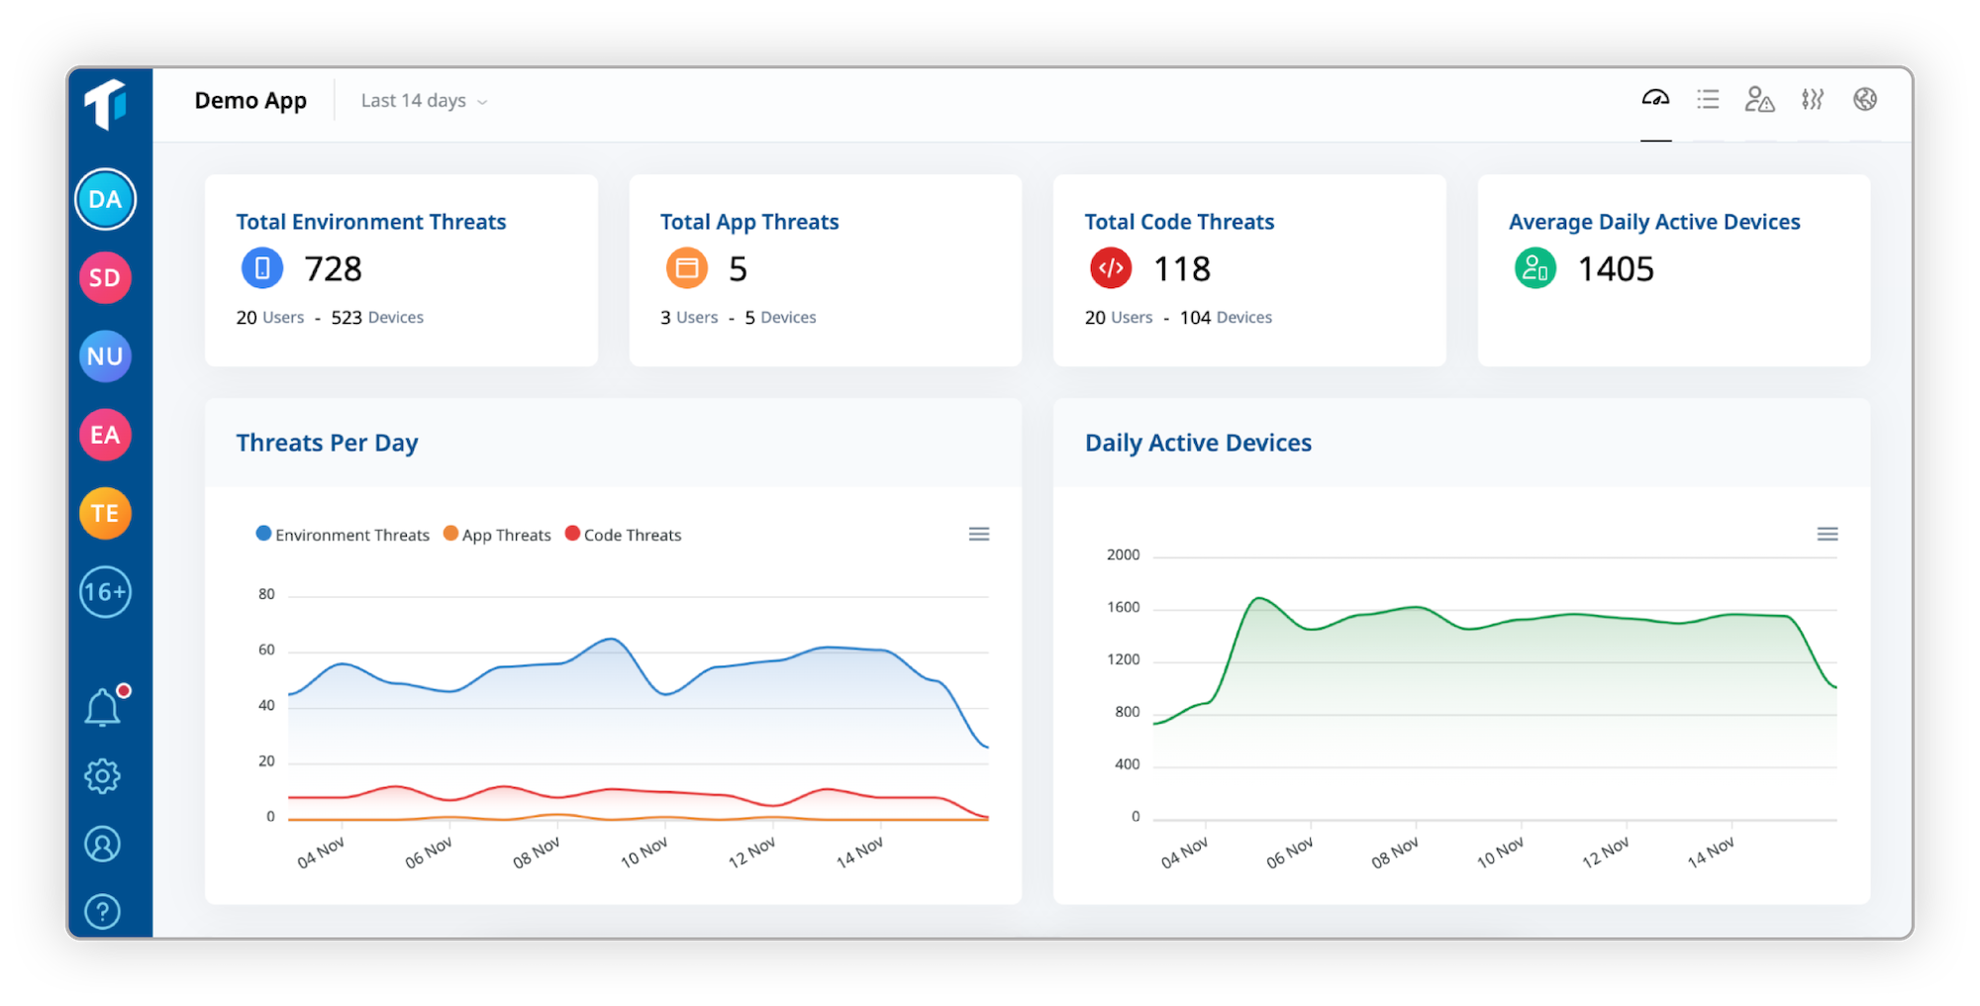Viewport: 1980px width, 1006px height.
Task: Click the 523 Devices link
Action: (377, 317)
